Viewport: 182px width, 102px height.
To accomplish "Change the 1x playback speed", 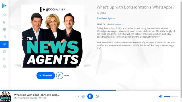I will (78, 96).
